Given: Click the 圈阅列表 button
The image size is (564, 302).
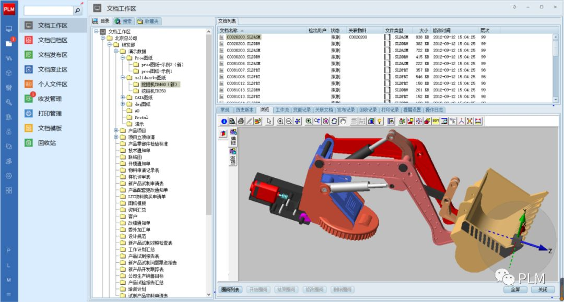Looking at the screenshot, I should pyautogui.click(x=230, y=289).
